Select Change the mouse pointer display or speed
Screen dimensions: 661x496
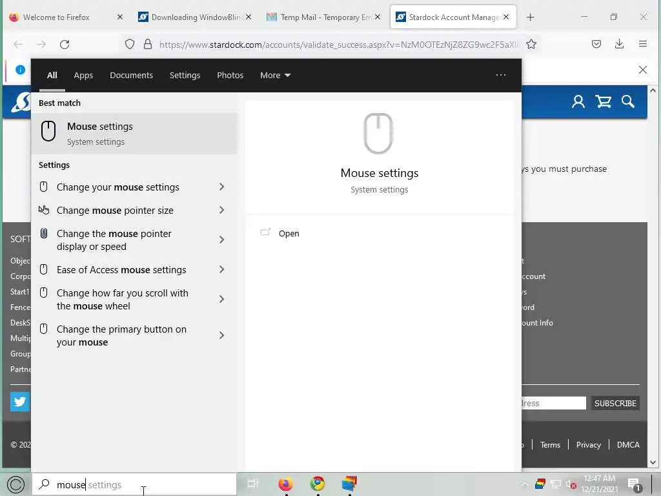114,240
